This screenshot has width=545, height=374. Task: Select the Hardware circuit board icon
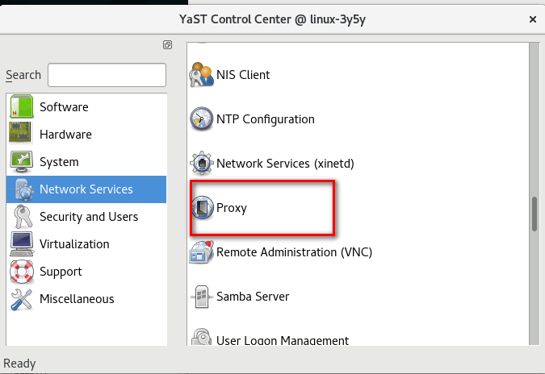coord(21,133)
